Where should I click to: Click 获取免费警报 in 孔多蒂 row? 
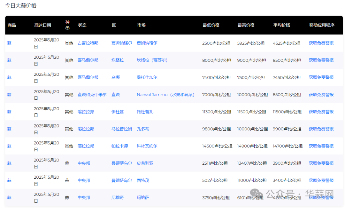321,129
